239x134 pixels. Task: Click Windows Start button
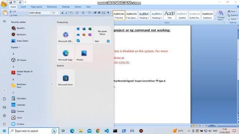click(4, 131)
